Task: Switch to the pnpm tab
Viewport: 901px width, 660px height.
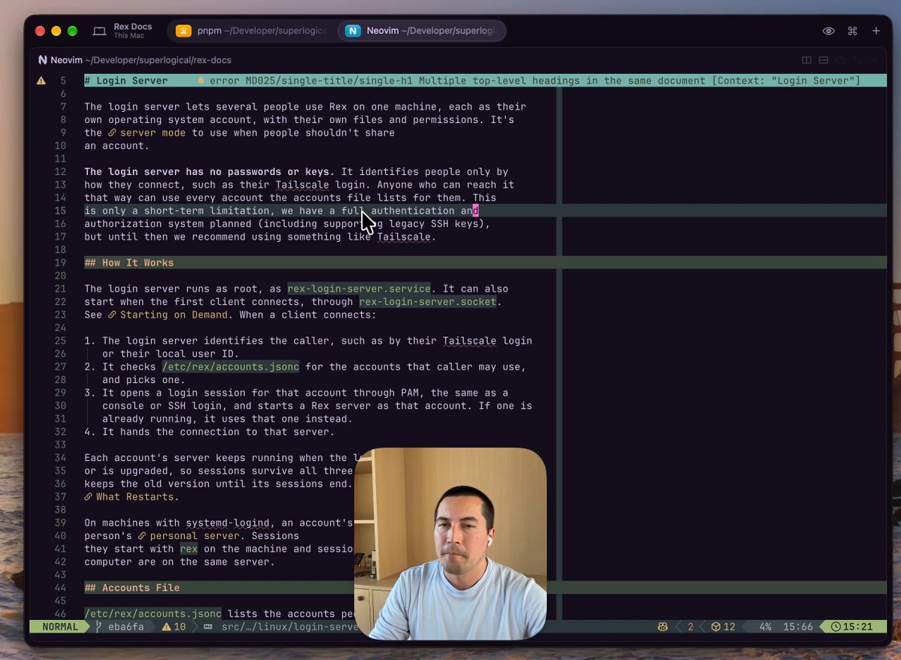Action: point(253,31)
